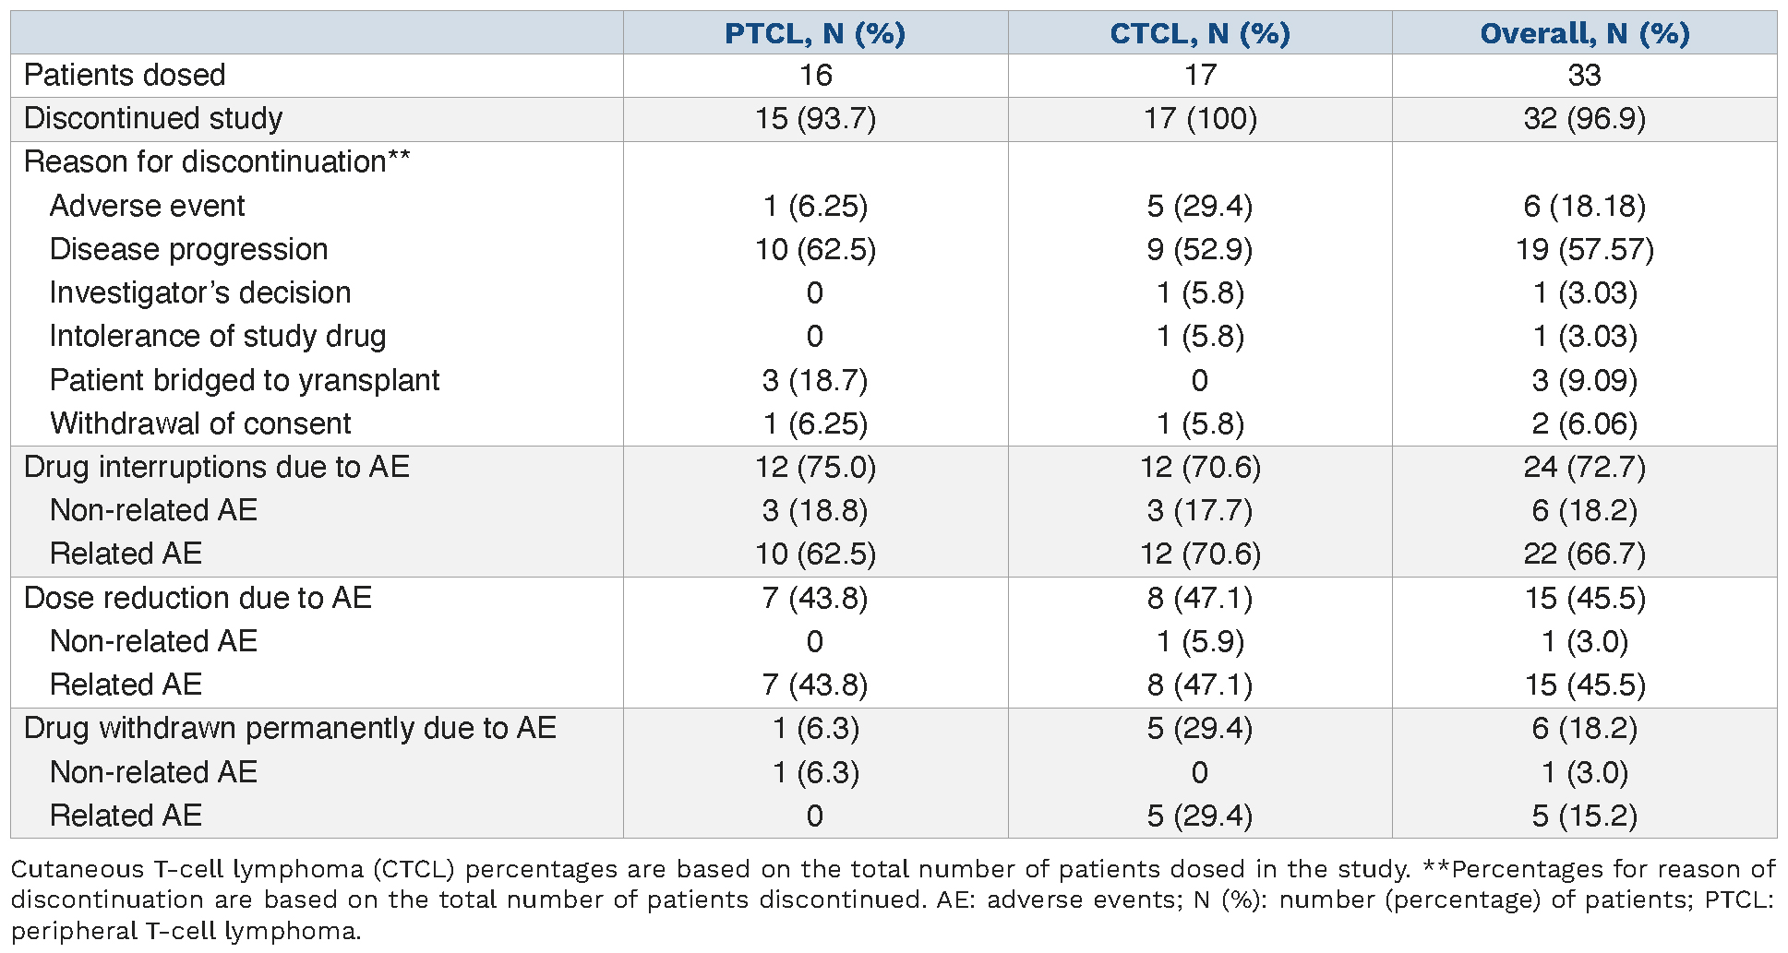Select the Investigator's decision row label
The height and width of the screenshot is (953, 1788).
(200, 292)
